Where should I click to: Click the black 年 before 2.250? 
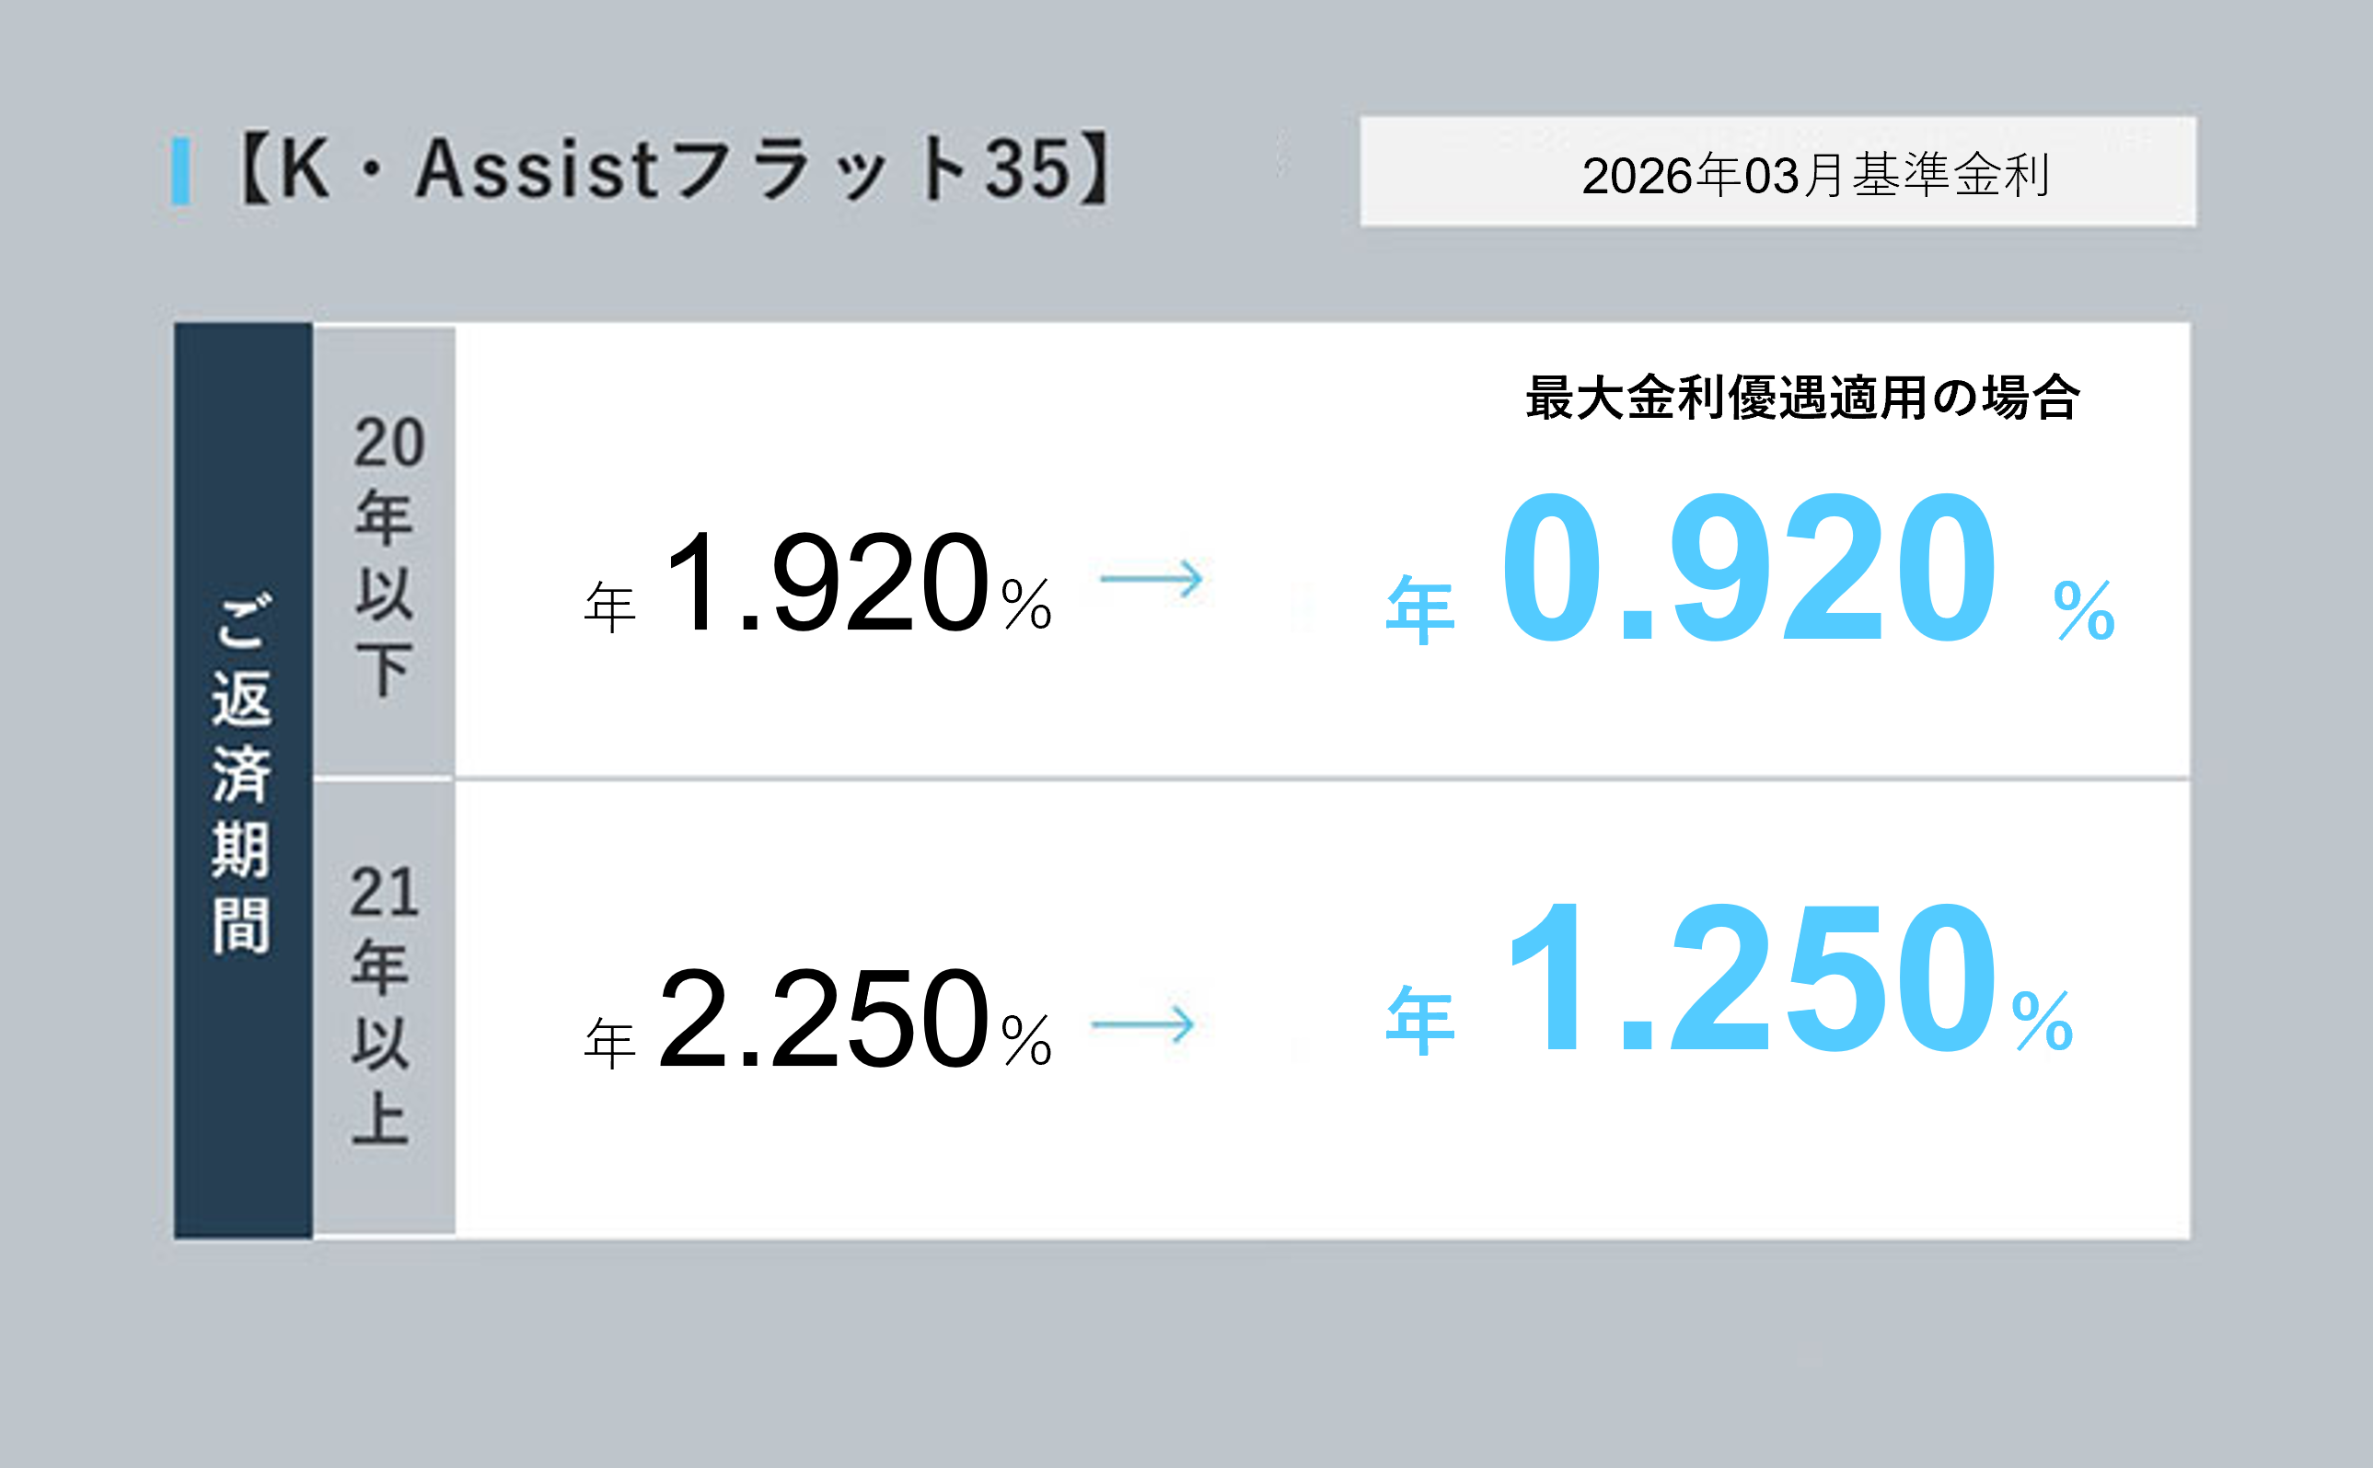pyautogui.click(x=609, y=1045)
